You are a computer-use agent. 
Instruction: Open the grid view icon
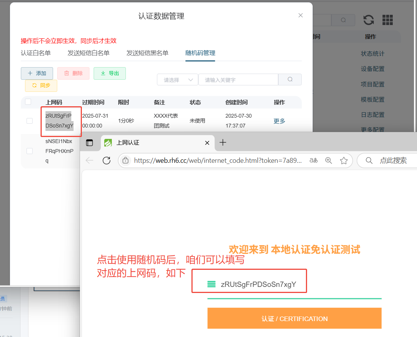[x=387, y=20]
